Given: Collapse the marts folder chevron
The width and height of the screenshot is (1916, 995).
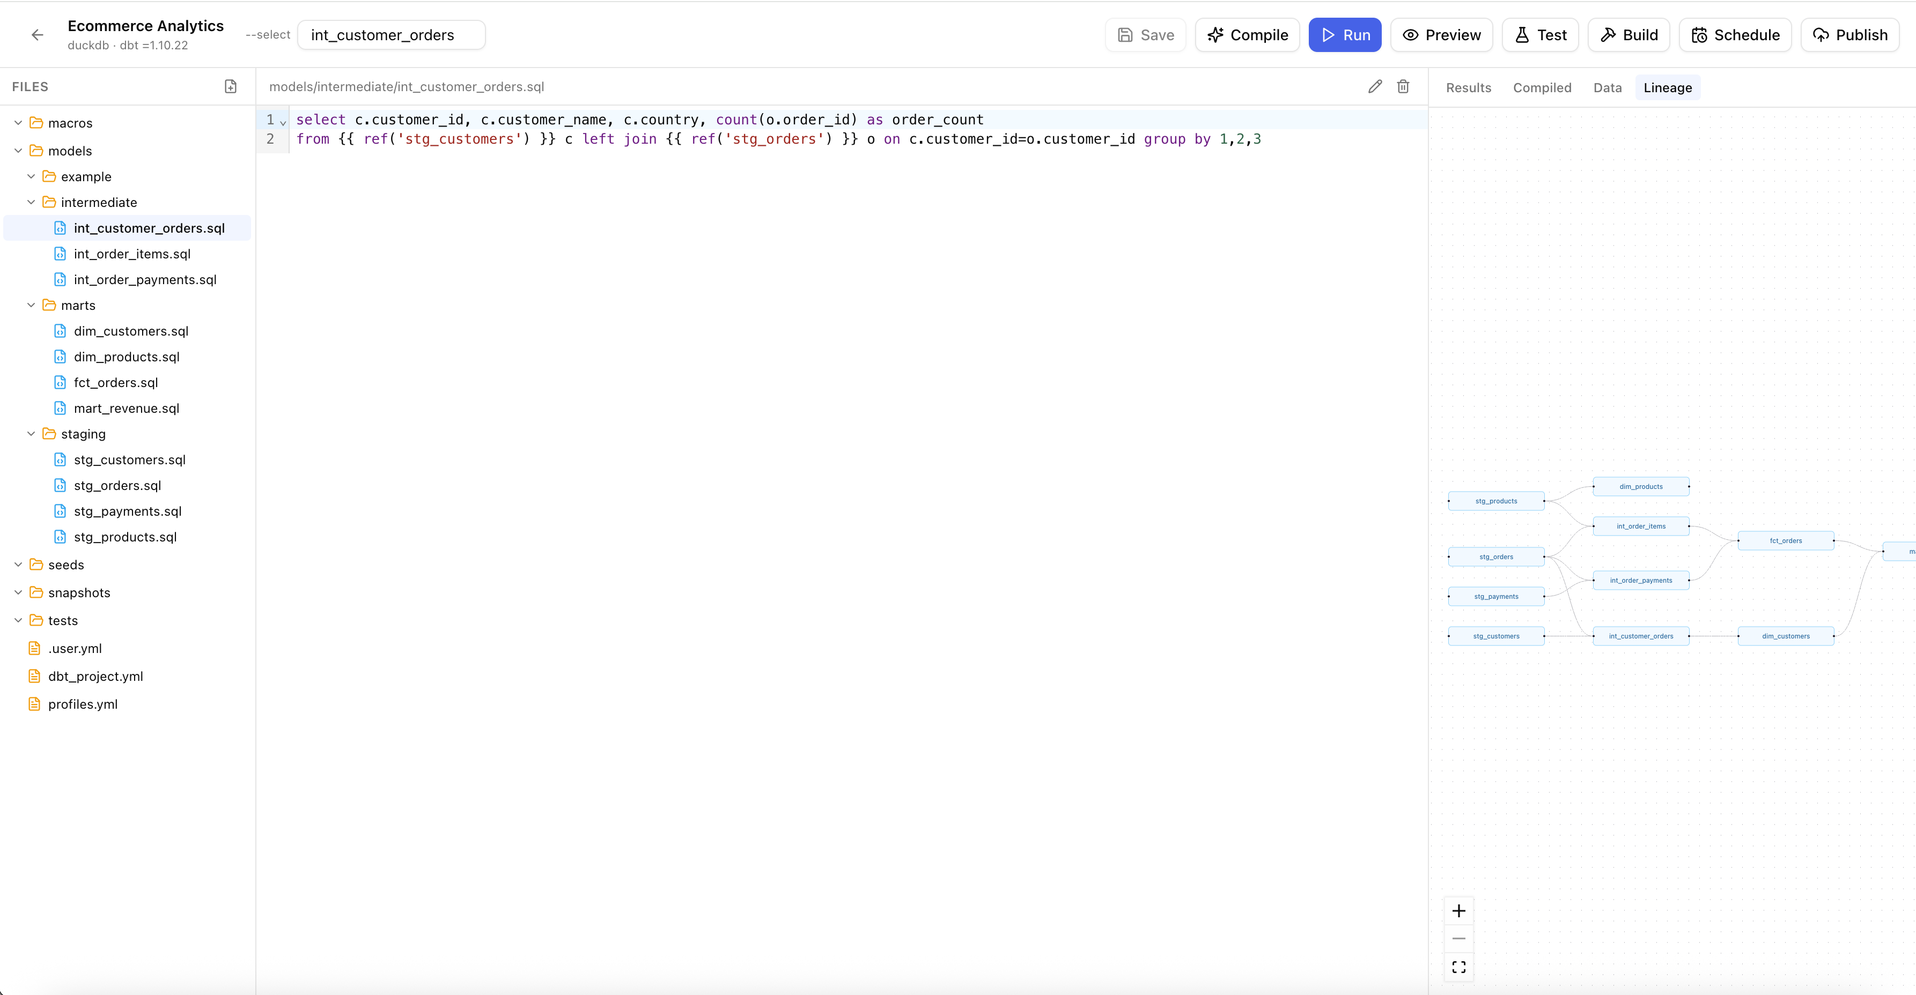Looking at the screenshot, I should (31, 305).
